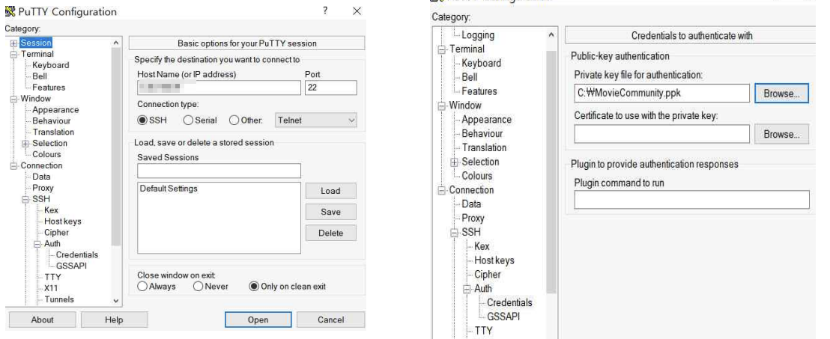Viewport: 830px width, 339px height.
Task: Collapse the Auth node in left window
Action: [x=37, y=244]
